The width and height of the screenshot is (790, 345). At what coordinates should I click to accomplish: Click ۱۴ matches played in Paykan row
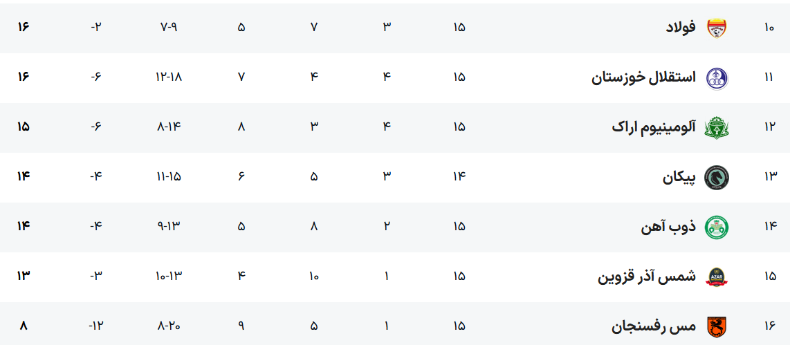(459, 177)
